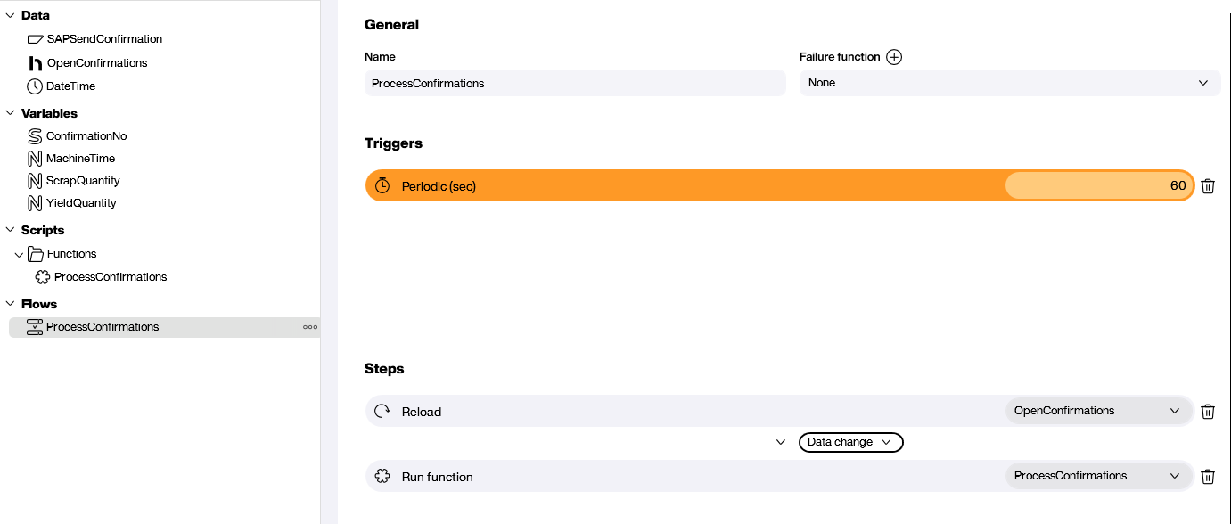Delete the Periodic trigger using trash icon
Image resolution: width=1231 pixels, height=524 pixels.
pyautogui.click(x=1209, y=185)
